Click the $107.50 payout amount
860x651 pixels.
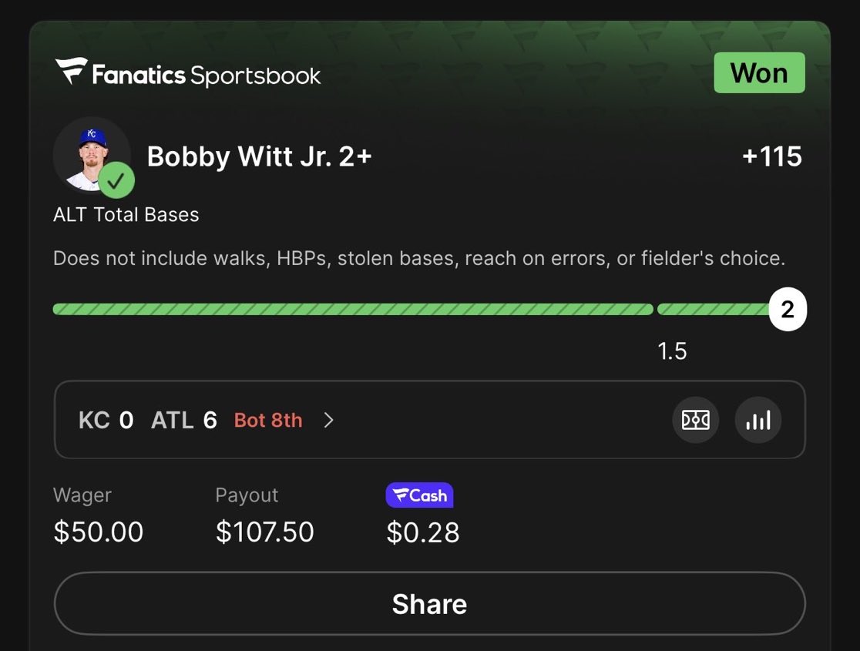264,532
